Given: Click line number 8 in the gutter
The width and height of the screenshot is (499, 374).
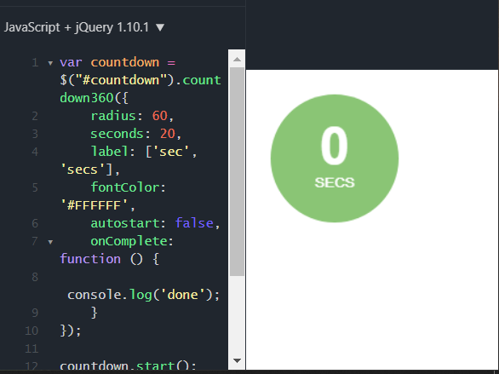Looking at the screenshot, I should tap(35, 277).
